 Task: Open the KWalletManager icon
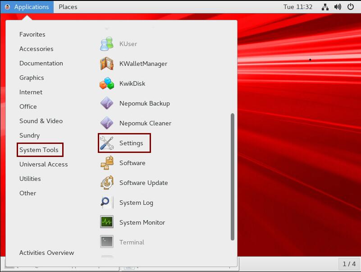click(x=107, y=64)
